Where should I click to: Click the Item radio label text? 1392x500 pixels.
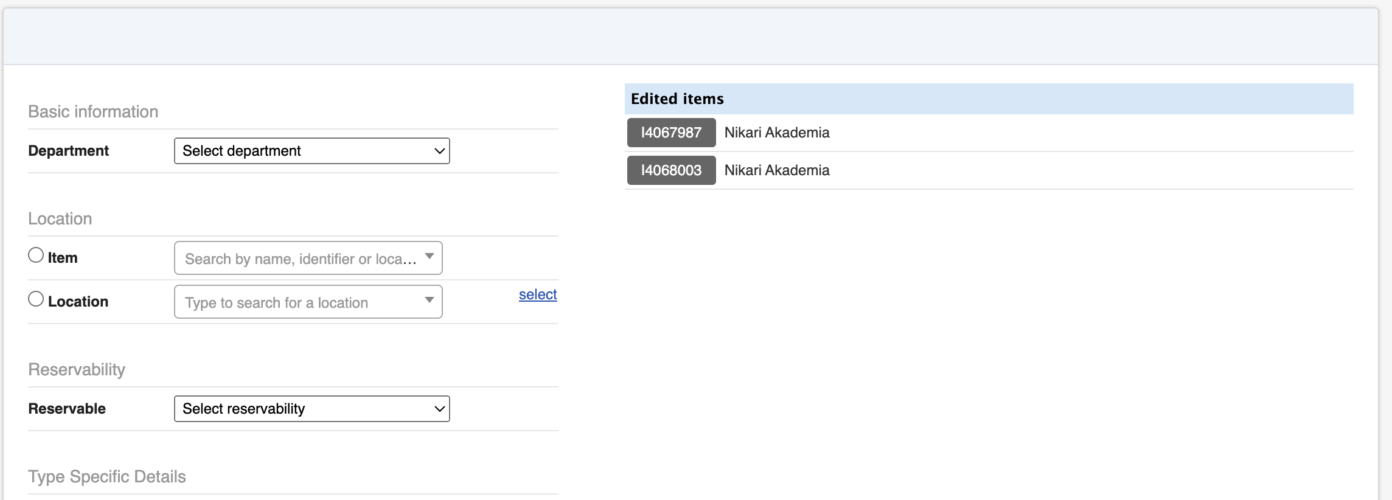(x=63, y=258)
